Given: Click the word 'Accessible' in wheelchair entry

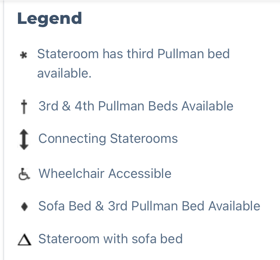Looking at the screenshot, I should point(140,173).
